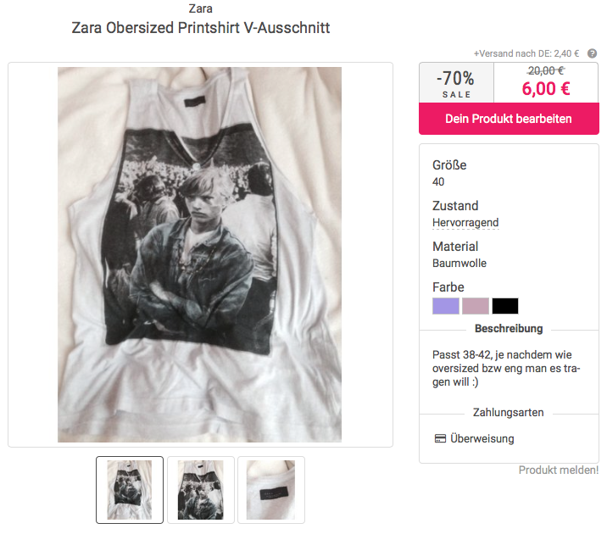Click the Hervorragend condition link

(465, 223)
